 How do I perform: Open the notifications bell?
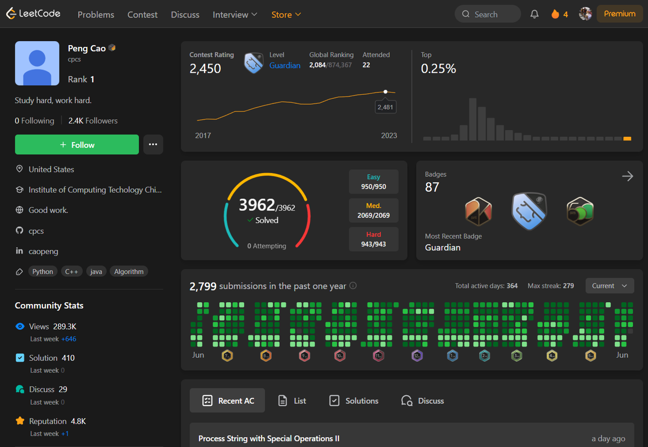[x=534, y=14]
